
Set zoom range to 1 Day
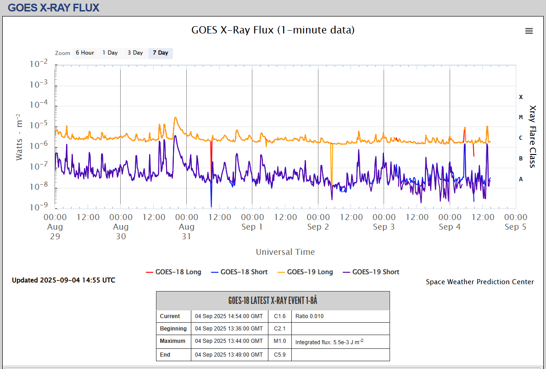(110, 53)
